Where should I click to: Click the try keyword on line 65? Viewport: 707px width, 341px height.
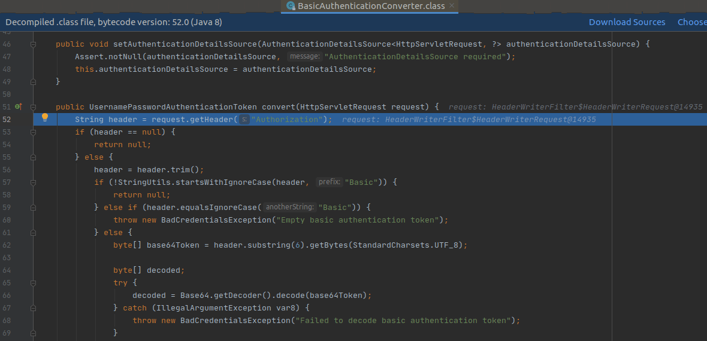coord(120,283)
